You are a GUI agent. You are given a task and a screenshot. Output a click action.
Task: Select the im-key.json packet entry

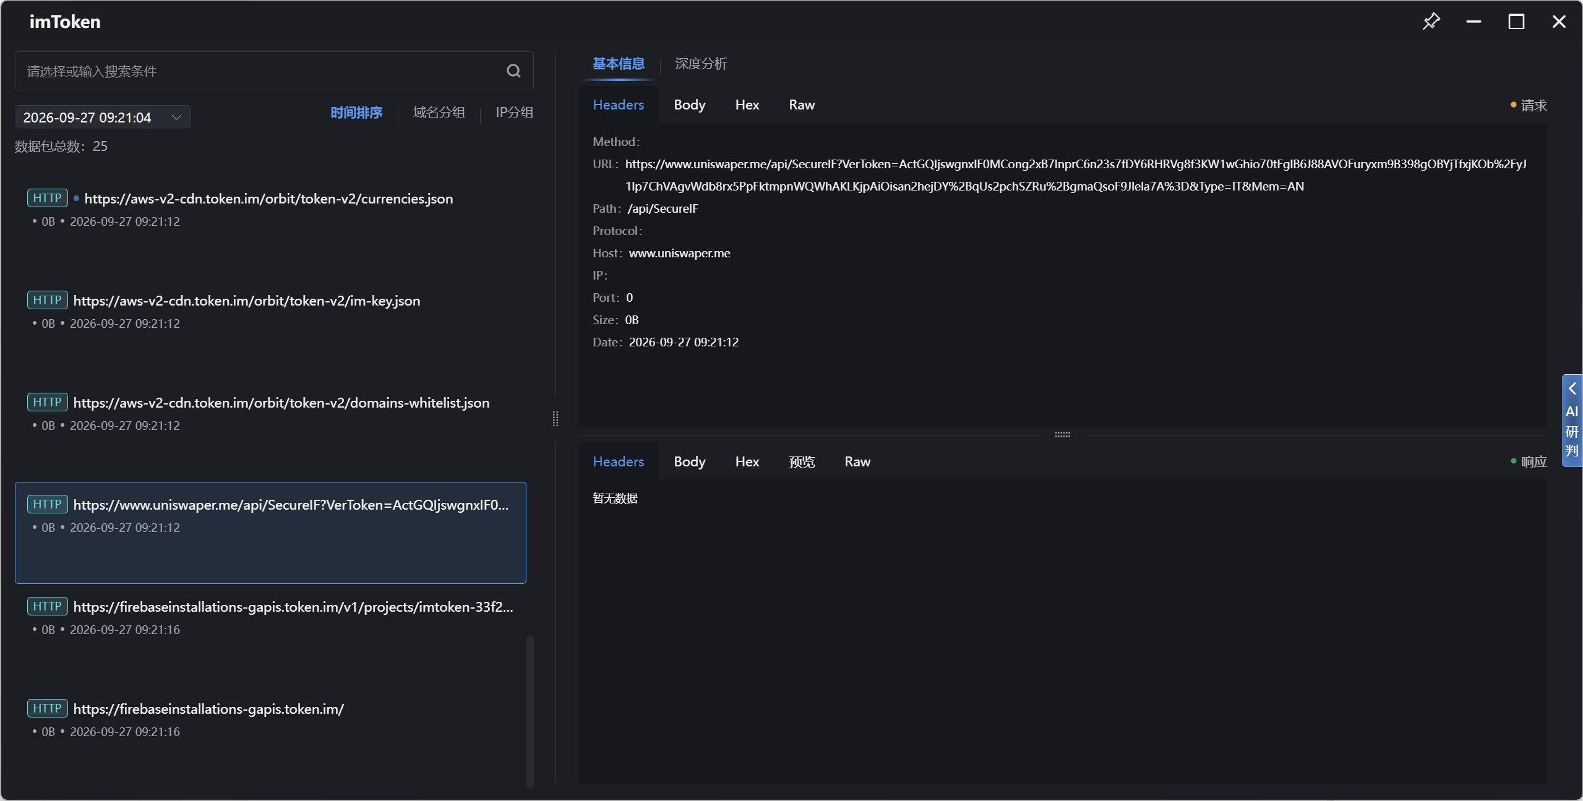pos(270,328)
